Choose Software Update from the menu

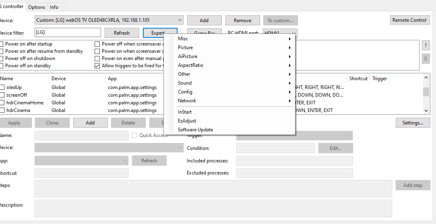point(196,130)
